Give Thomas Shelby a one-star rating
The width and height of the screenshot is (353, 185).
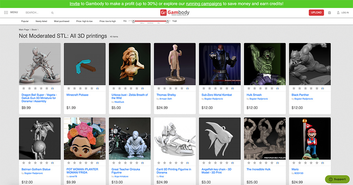pos(159,88)
